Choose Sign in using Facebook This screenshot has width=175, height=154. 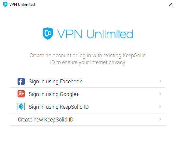coord(88,81)
